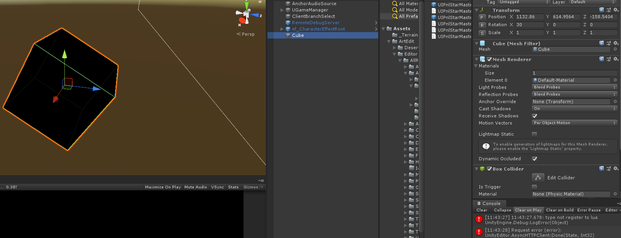Click the Clear button in the Console
This screenshot has width=621, height=238.
[x=482, y=210]
